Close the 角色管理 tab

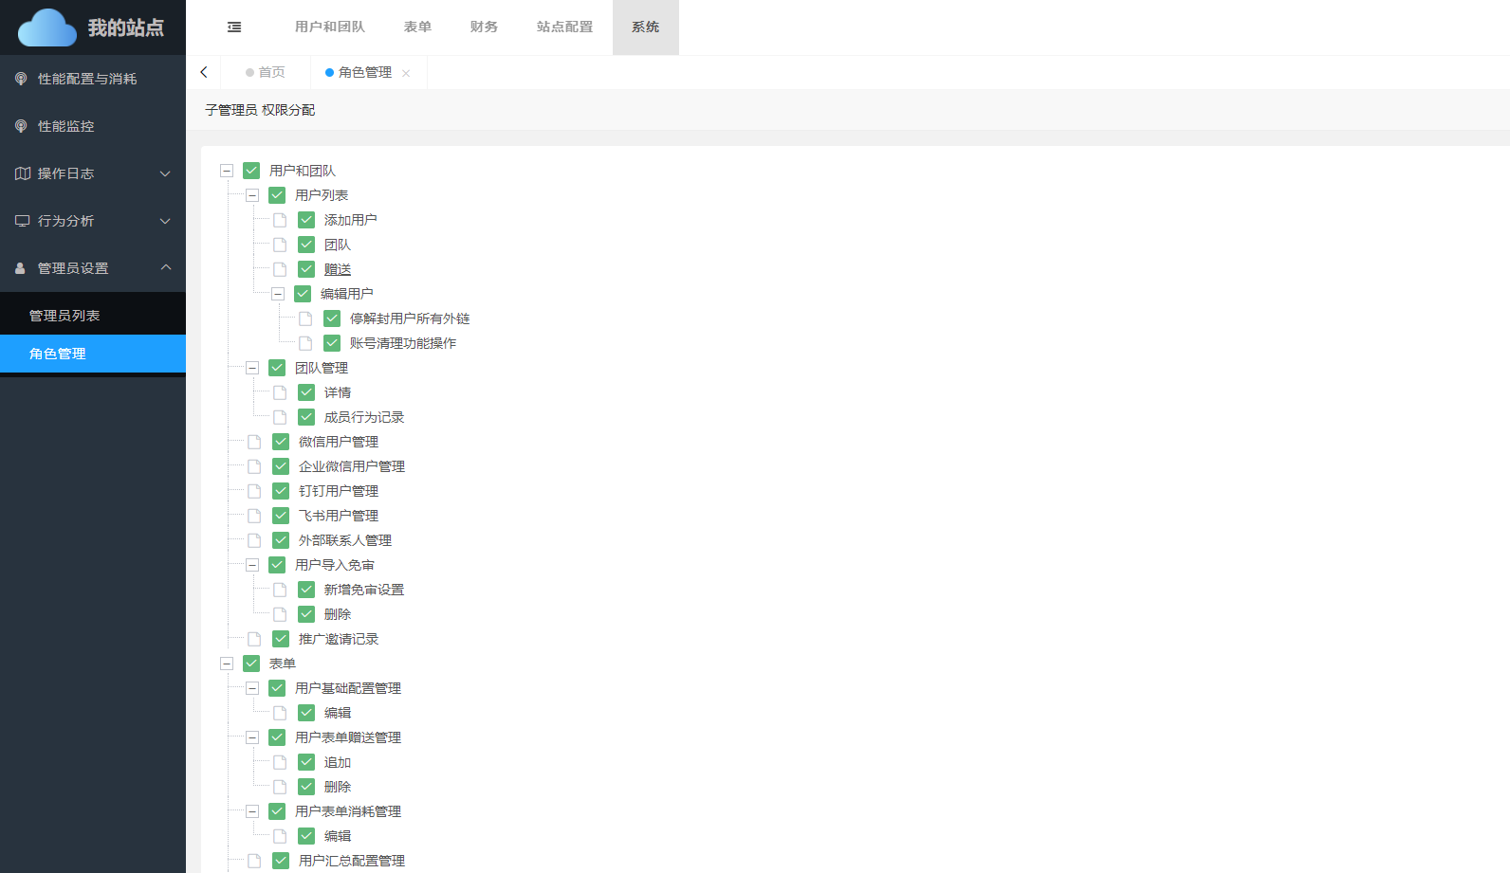(x=406, y=73)
